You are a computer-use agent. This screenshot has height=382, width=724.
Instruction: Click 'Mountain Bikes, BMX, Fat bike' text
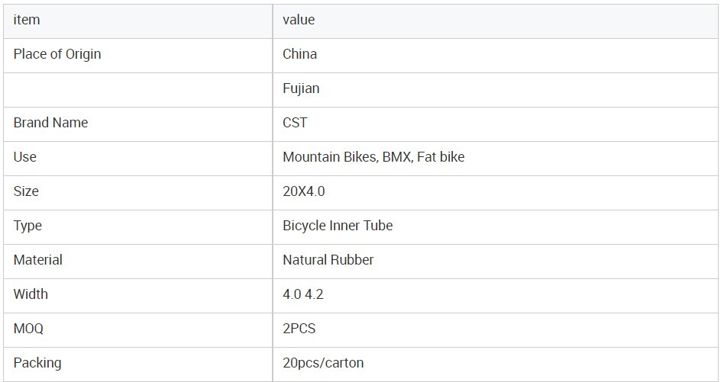373,157
